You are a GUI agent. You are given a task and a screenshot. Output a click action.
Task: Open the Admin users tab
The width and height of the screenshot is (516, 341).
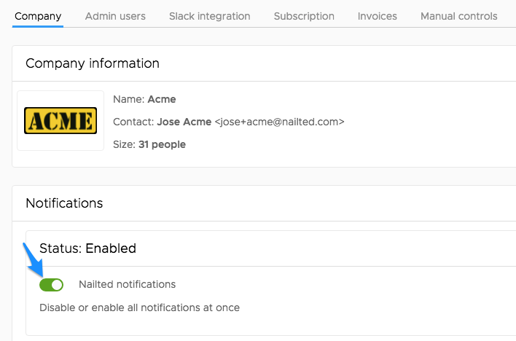pyautogui.click(x=115, y=16)
